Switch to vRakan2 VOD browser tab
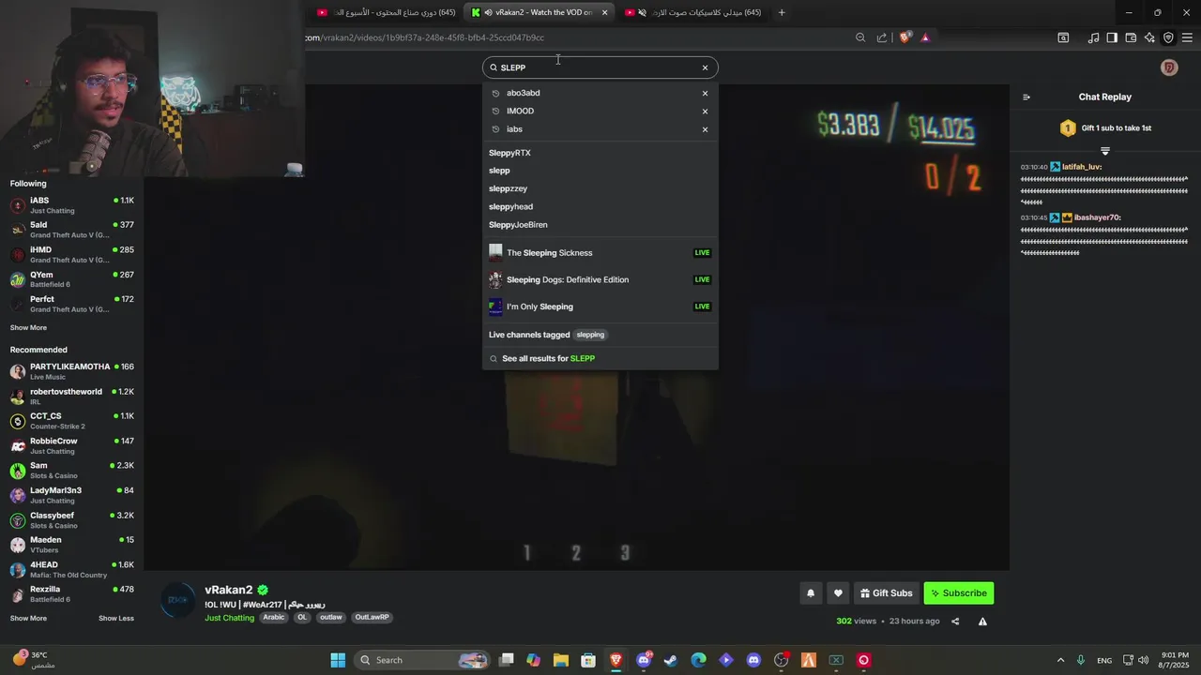Screen dimensions: 1201x675 [540, 12]
